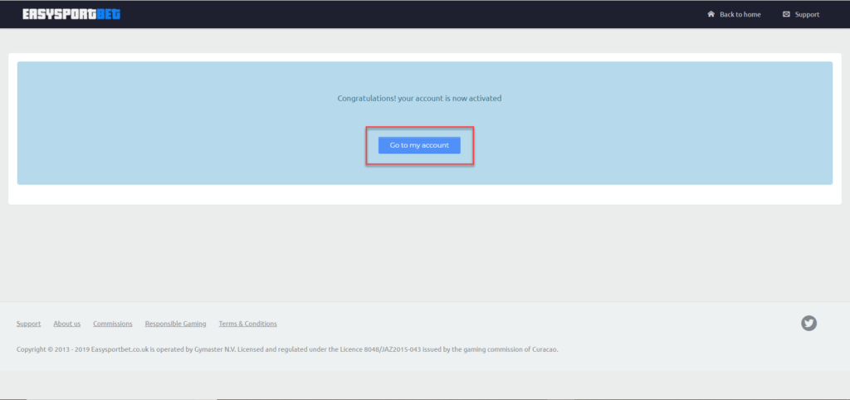Open the footer Support link
Viewport: 850px width, 400px height.
29,324
